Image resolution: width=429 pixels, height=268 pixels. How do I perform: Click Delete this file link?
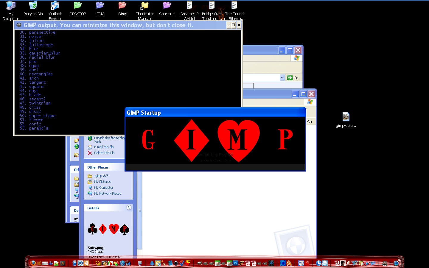coord(104,153)
